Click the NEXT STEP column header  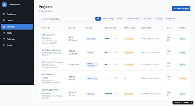[146, 28]
